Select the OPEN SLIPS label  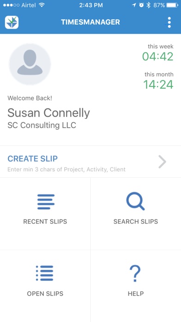click(45, 293)
